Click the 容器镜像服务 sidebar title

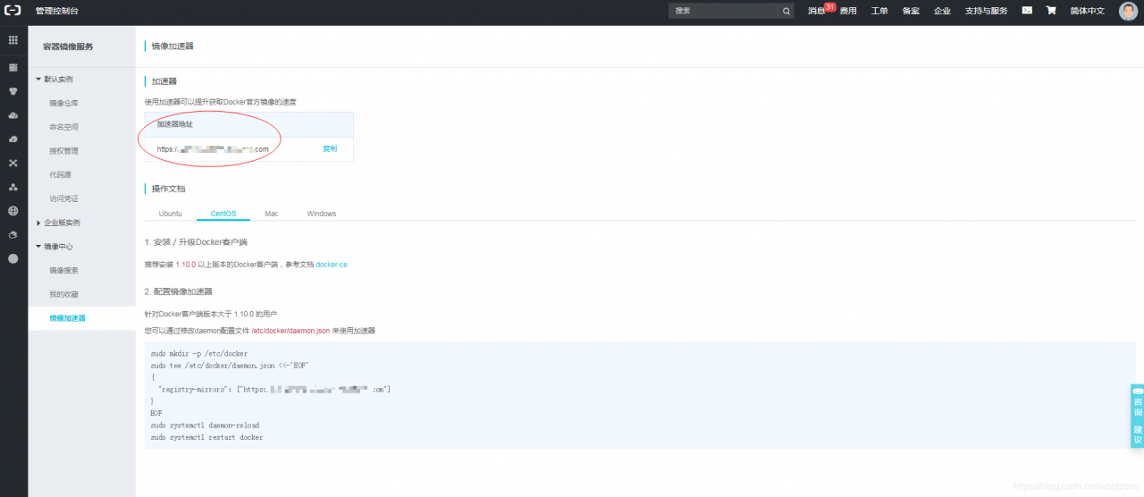(x=68, y=46)
